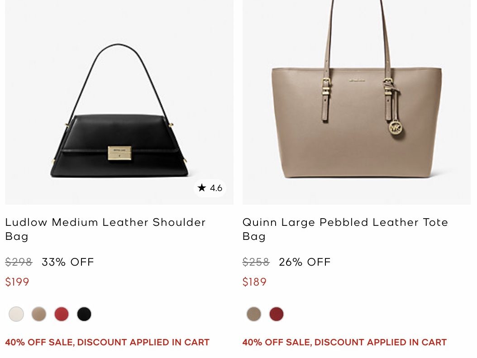Viewport: 477px width, 358px height.
Task: Click the 40% off sale message under Ludlow bag
Action: pyautogui.click(x=107, y=342)
